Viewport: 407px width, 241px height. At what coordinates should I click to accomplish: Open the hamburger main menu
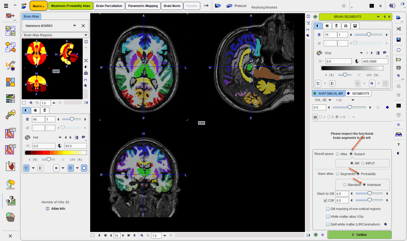pos(6,6)
